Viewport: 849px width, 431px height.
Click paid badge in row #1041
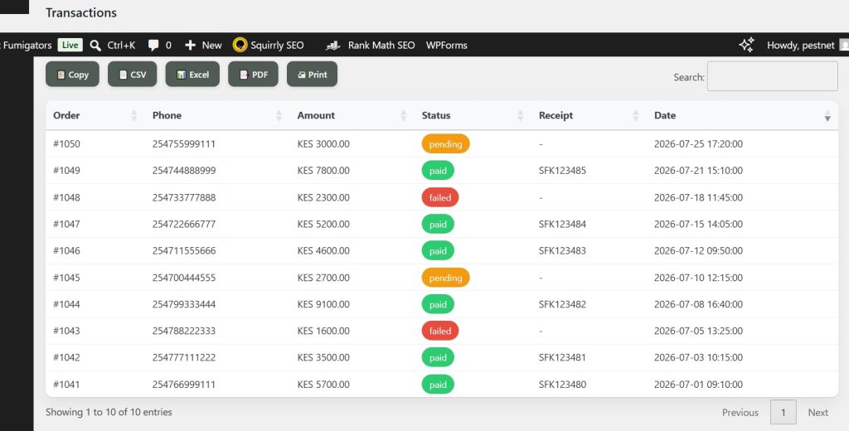(438, 385)
